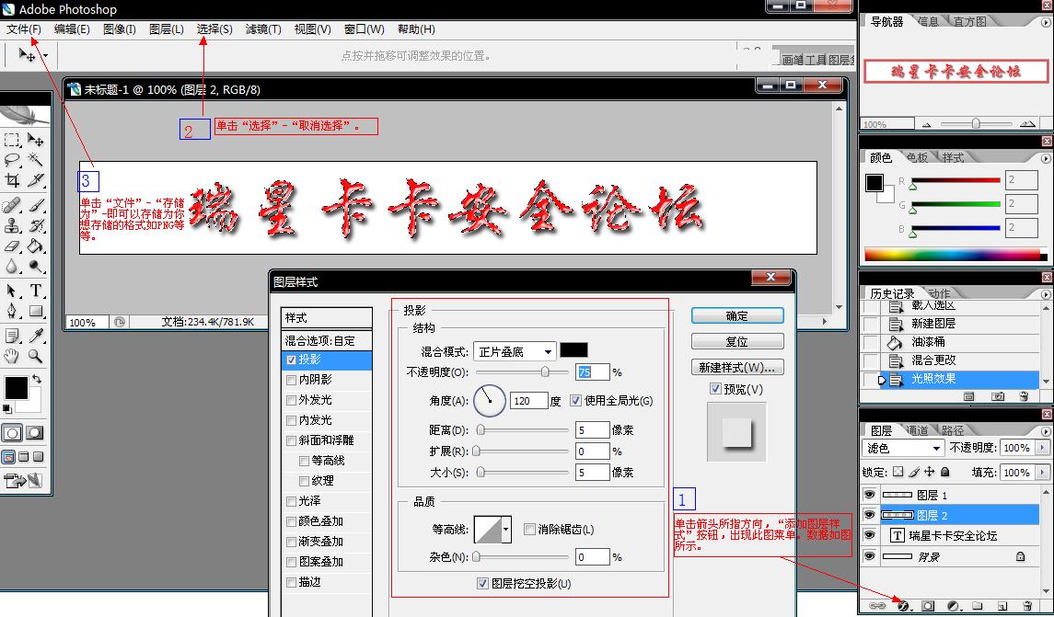Toggle the 预览 checkbox
1054x617 pixels.
coord(715,389)
